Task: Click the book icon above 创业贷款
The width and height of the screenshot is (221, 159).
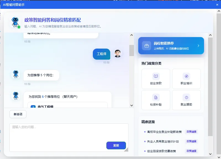Action: [156, 76]
